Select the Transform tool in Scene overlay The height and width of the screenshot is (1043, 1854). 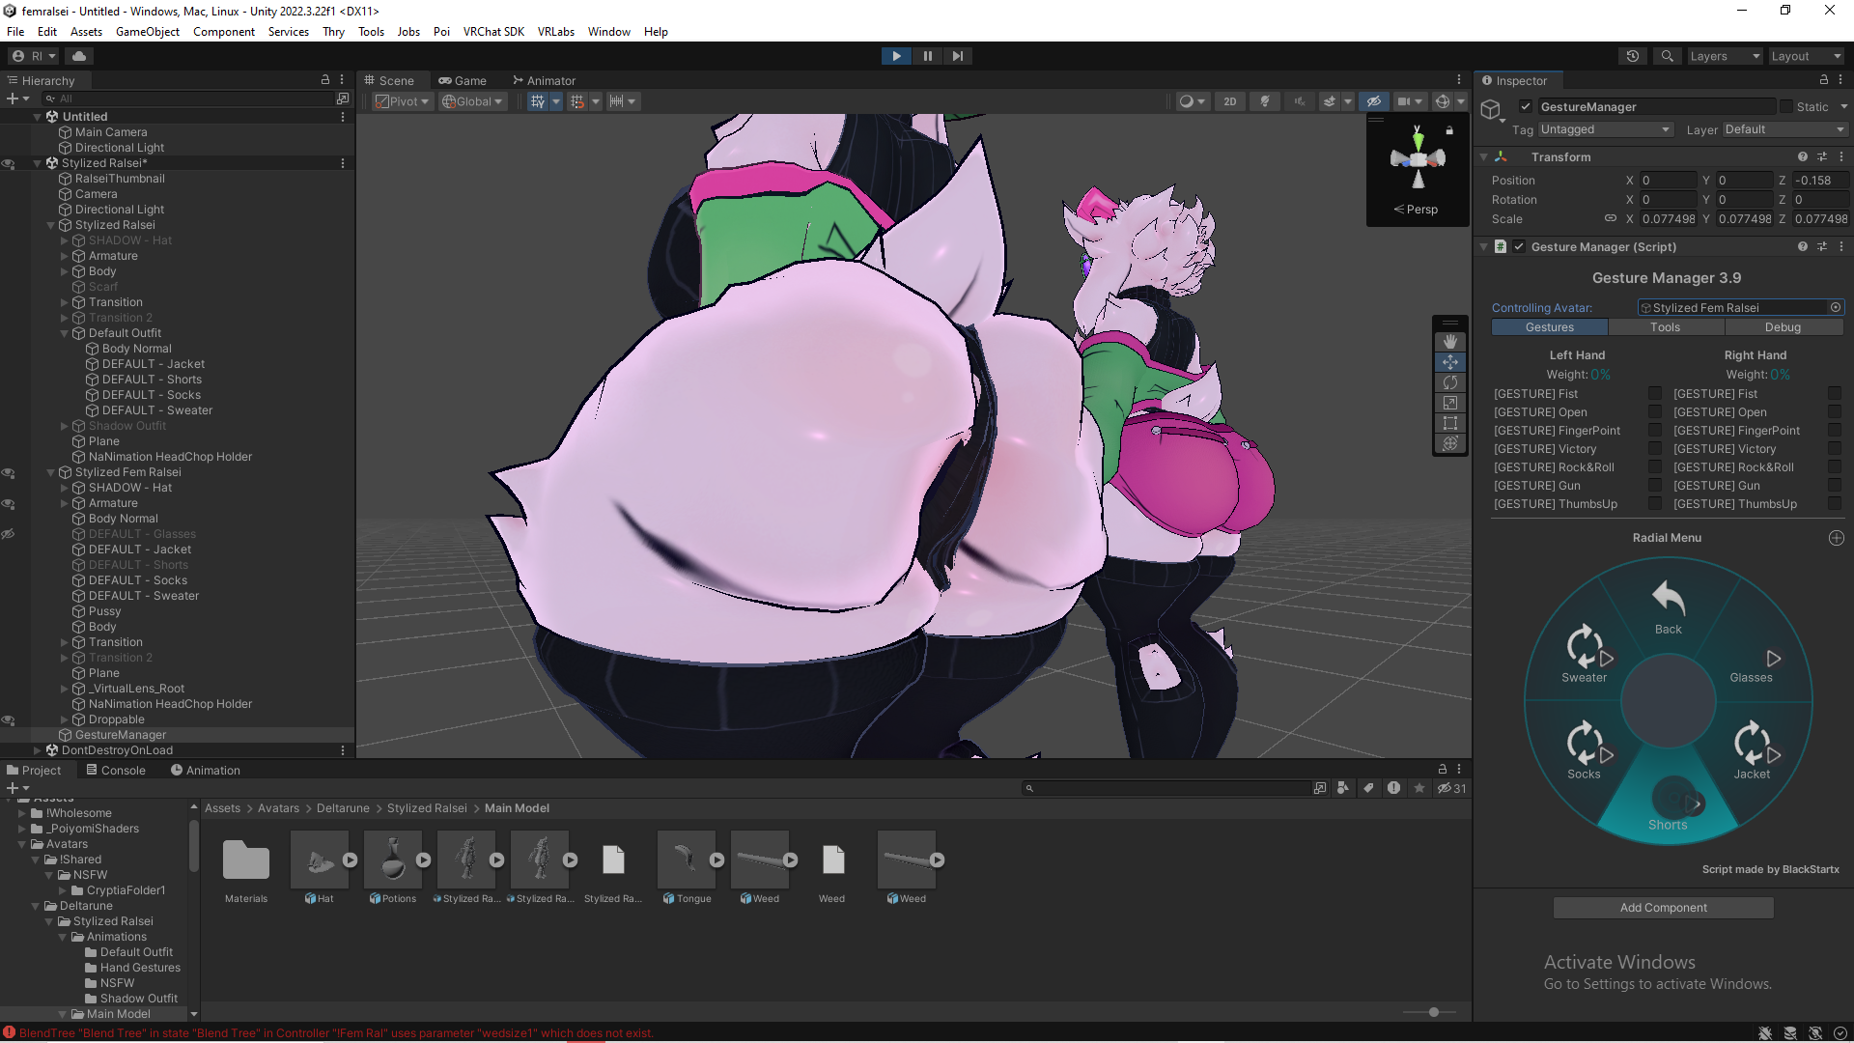coord(1449,443)
